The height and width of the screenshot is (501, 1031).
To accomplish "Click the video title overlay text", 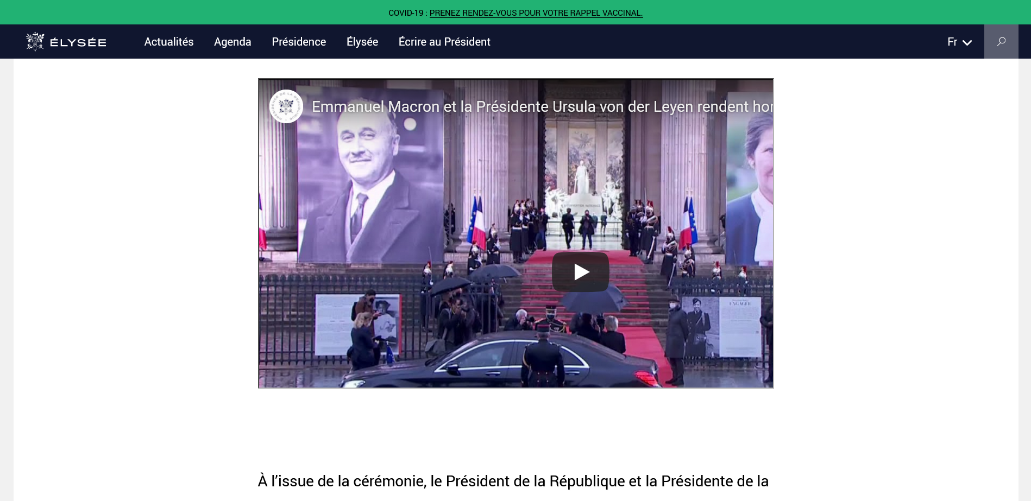I will pyautogui.click(x=542, y=106).
